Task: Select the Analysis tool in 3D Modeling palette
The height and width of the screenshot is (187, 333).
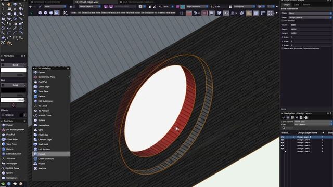Action: [51, 168]
